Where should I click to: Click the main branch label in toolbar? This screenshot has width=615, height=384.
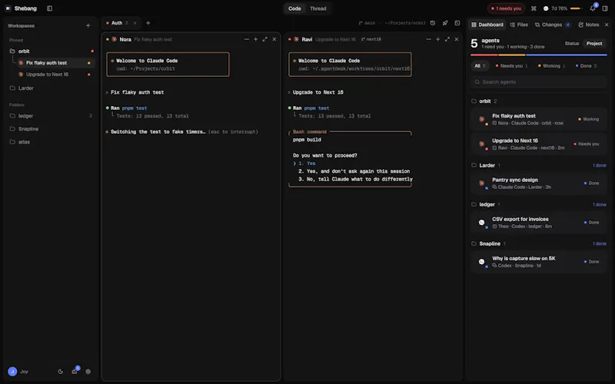point(367,23)
